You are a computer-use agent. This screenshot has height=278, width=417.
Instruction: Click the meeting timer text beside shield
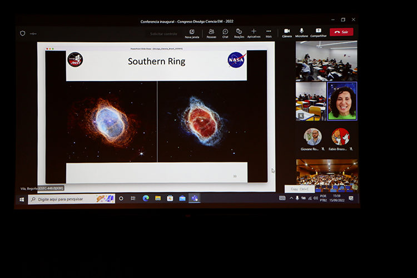(x=33, y=34)
